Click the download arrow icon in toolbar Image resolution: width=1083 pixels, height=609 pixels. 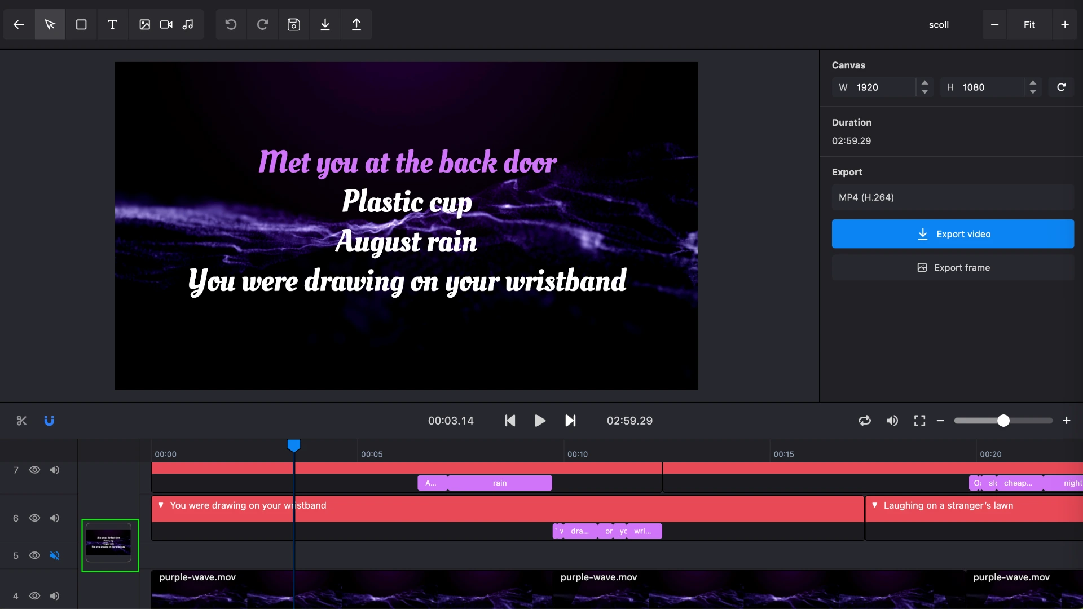[x=325, y=24]
